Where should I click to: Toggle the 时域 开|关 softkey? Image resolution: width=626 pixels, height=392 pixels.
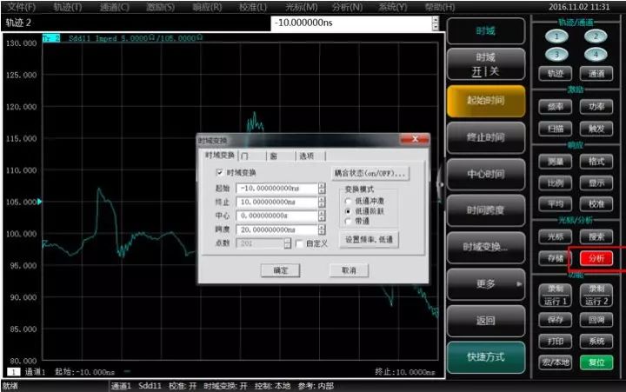pos(485,64)
